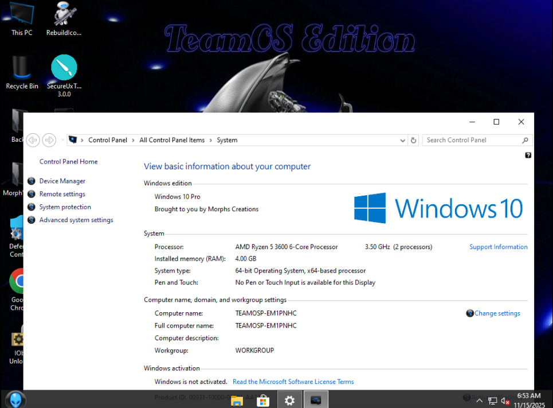Click the Change settings shield link
Image resolution: width=553 pixels, height=408 pixels.
pyautogui.click(x=496, y=313)
